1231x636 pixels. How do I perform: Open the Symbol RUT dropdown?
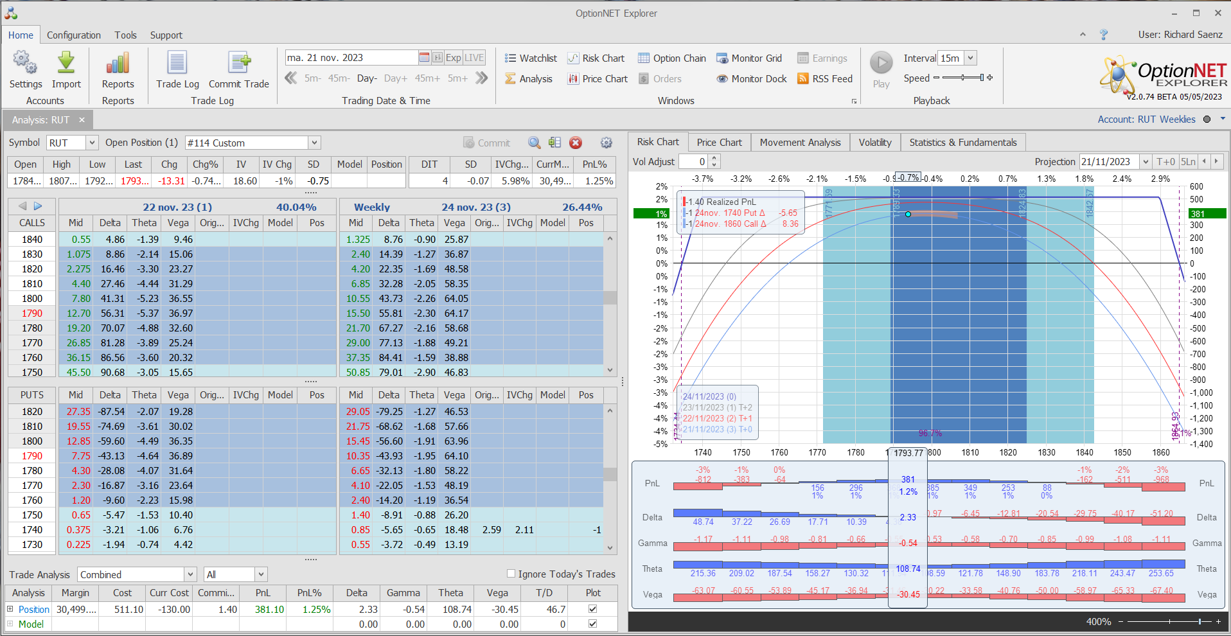pyautogui.click(x=92, y=143)
